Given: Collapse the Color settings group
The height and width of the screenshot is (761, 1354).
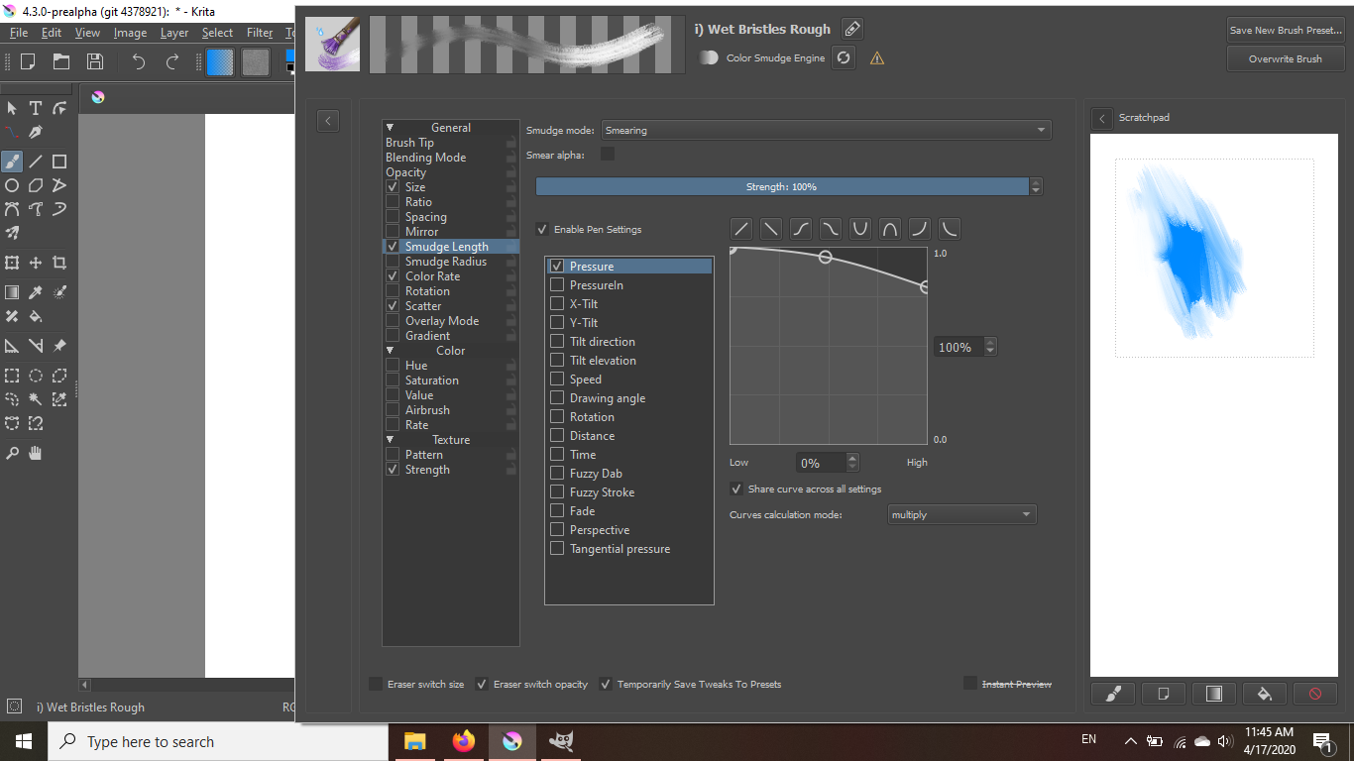Looking at the screenshot, I should pos(390,351).
